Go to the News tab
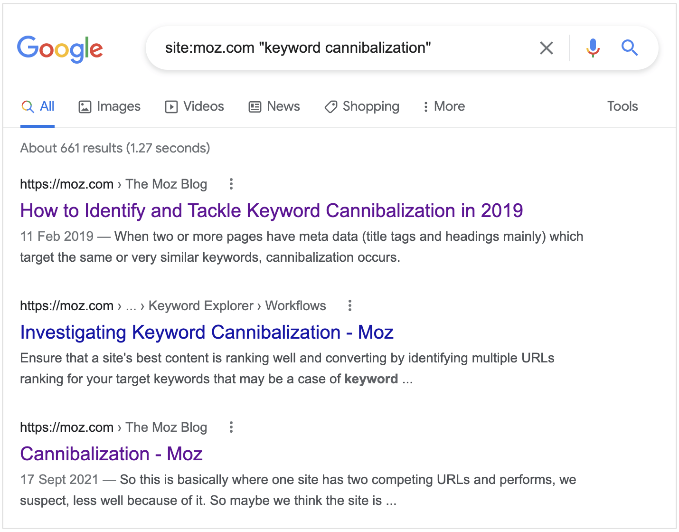Viewport: 679px width, 532px height. (274, 106)
